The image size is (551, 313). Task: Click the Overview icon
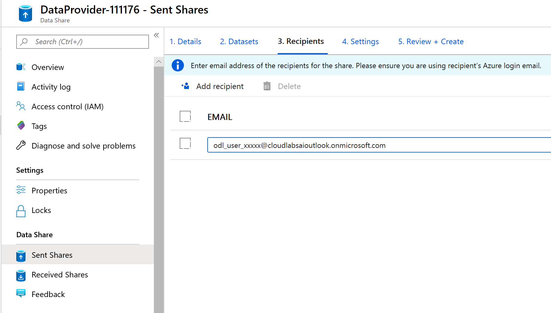tap(21, 67)
